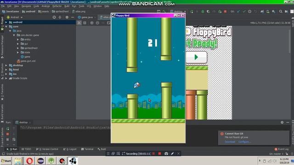
Task: Expand the state package
Action: pos(18,52)
